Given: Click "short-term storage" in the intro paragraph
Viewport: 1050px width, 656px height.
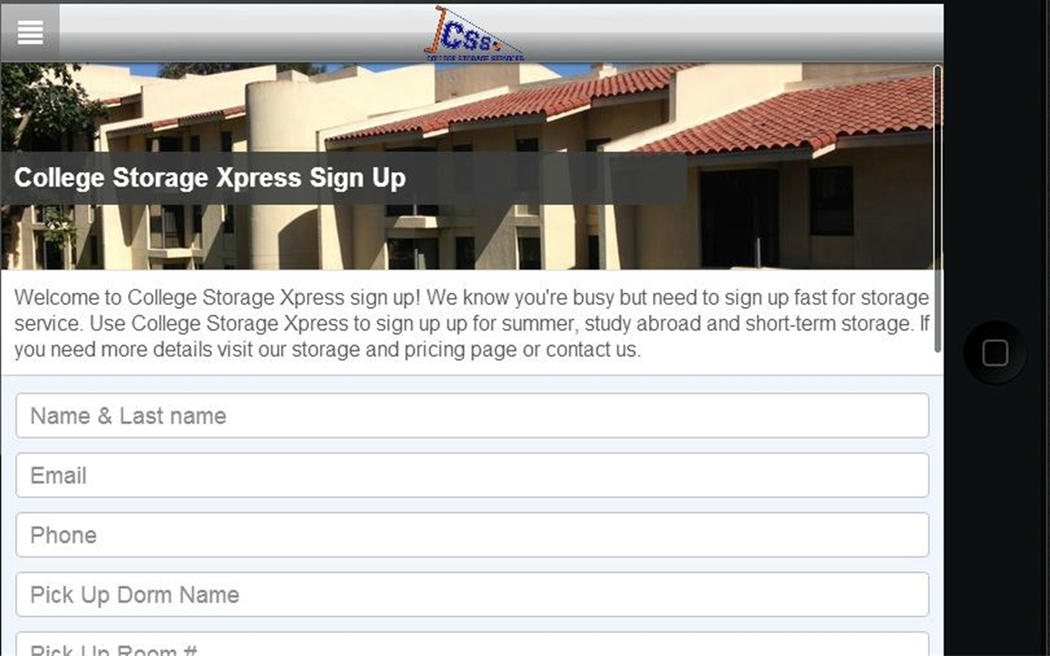Looking at the screenshot, I should tap(829, 324).
